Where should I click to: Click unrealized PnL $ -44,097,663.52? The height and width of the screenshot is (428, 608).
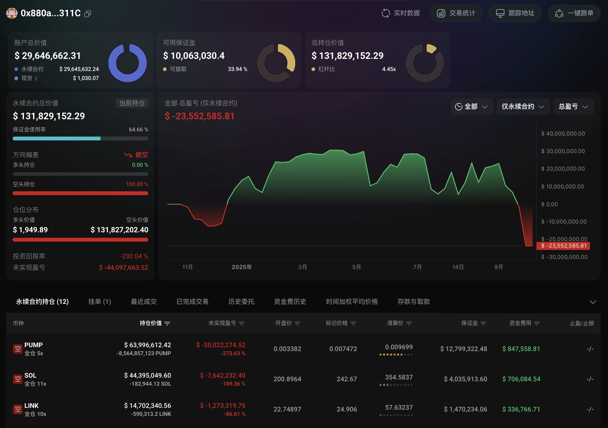[124, 268]
